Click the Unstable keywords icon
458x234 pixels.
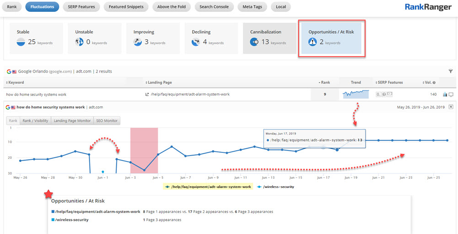click(80, 42)
